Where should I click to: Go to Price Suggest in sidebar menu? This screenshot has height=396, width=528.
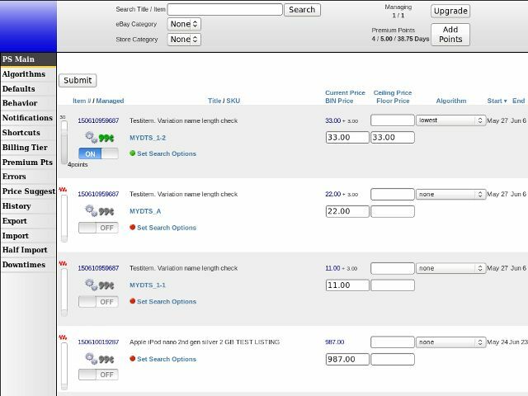pyautogui.click(x=28, y=191)
